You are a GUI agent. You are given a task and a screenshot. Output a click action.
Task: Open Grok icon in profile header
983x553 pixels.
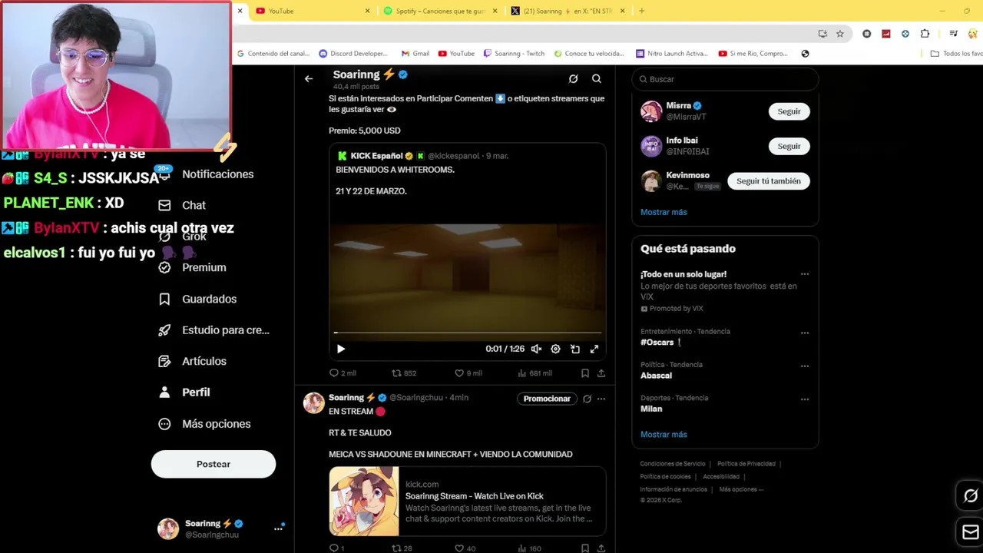pos(573,78)
